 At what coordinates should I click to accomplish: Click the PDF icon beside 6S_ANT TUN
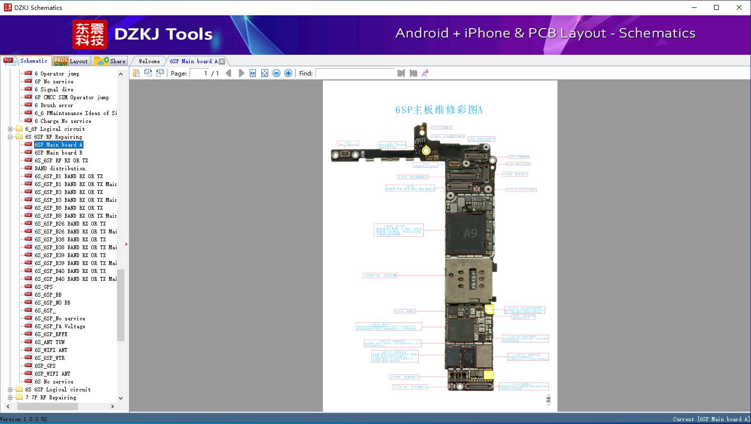click(28, 342)
